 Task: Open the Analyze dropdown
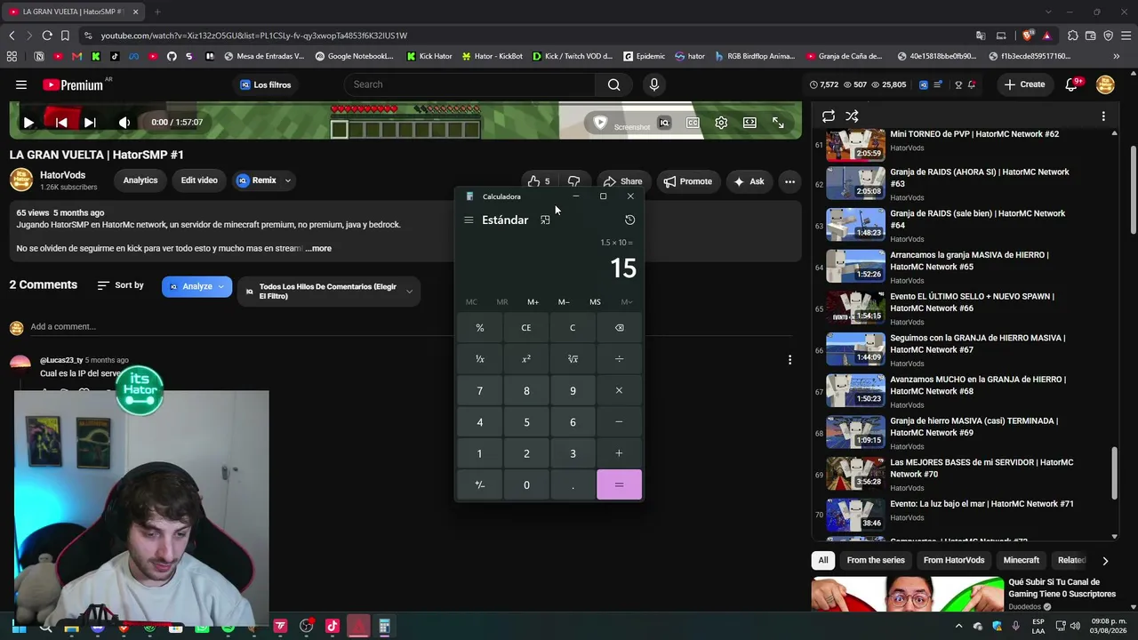click(196, 286)
